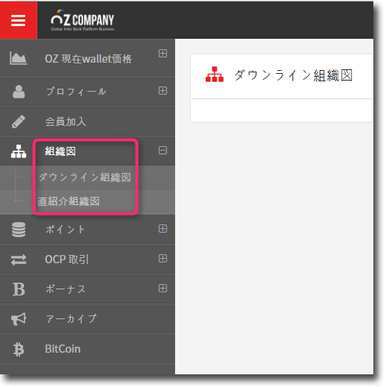Click the area chart icon for wallet price
Screen dimensions: 386x387
coord(19,58)
